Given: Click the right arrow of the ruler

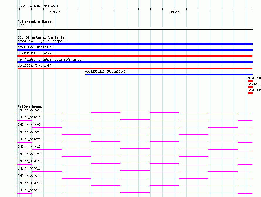Looking at the screenshot, I should pyautogui.click(x=252, y=9).
